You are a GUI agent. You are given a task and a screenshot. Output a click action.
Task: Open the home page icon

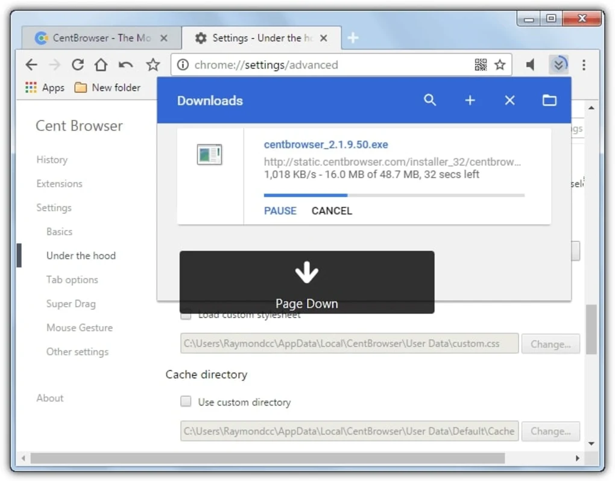click(x=101, y=64)
